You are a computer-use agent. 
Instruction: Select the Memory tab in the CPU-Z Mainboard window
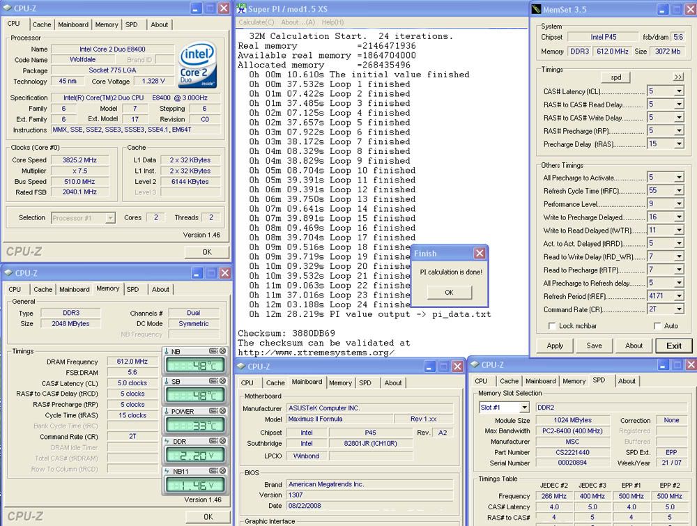tap(341, 382)
